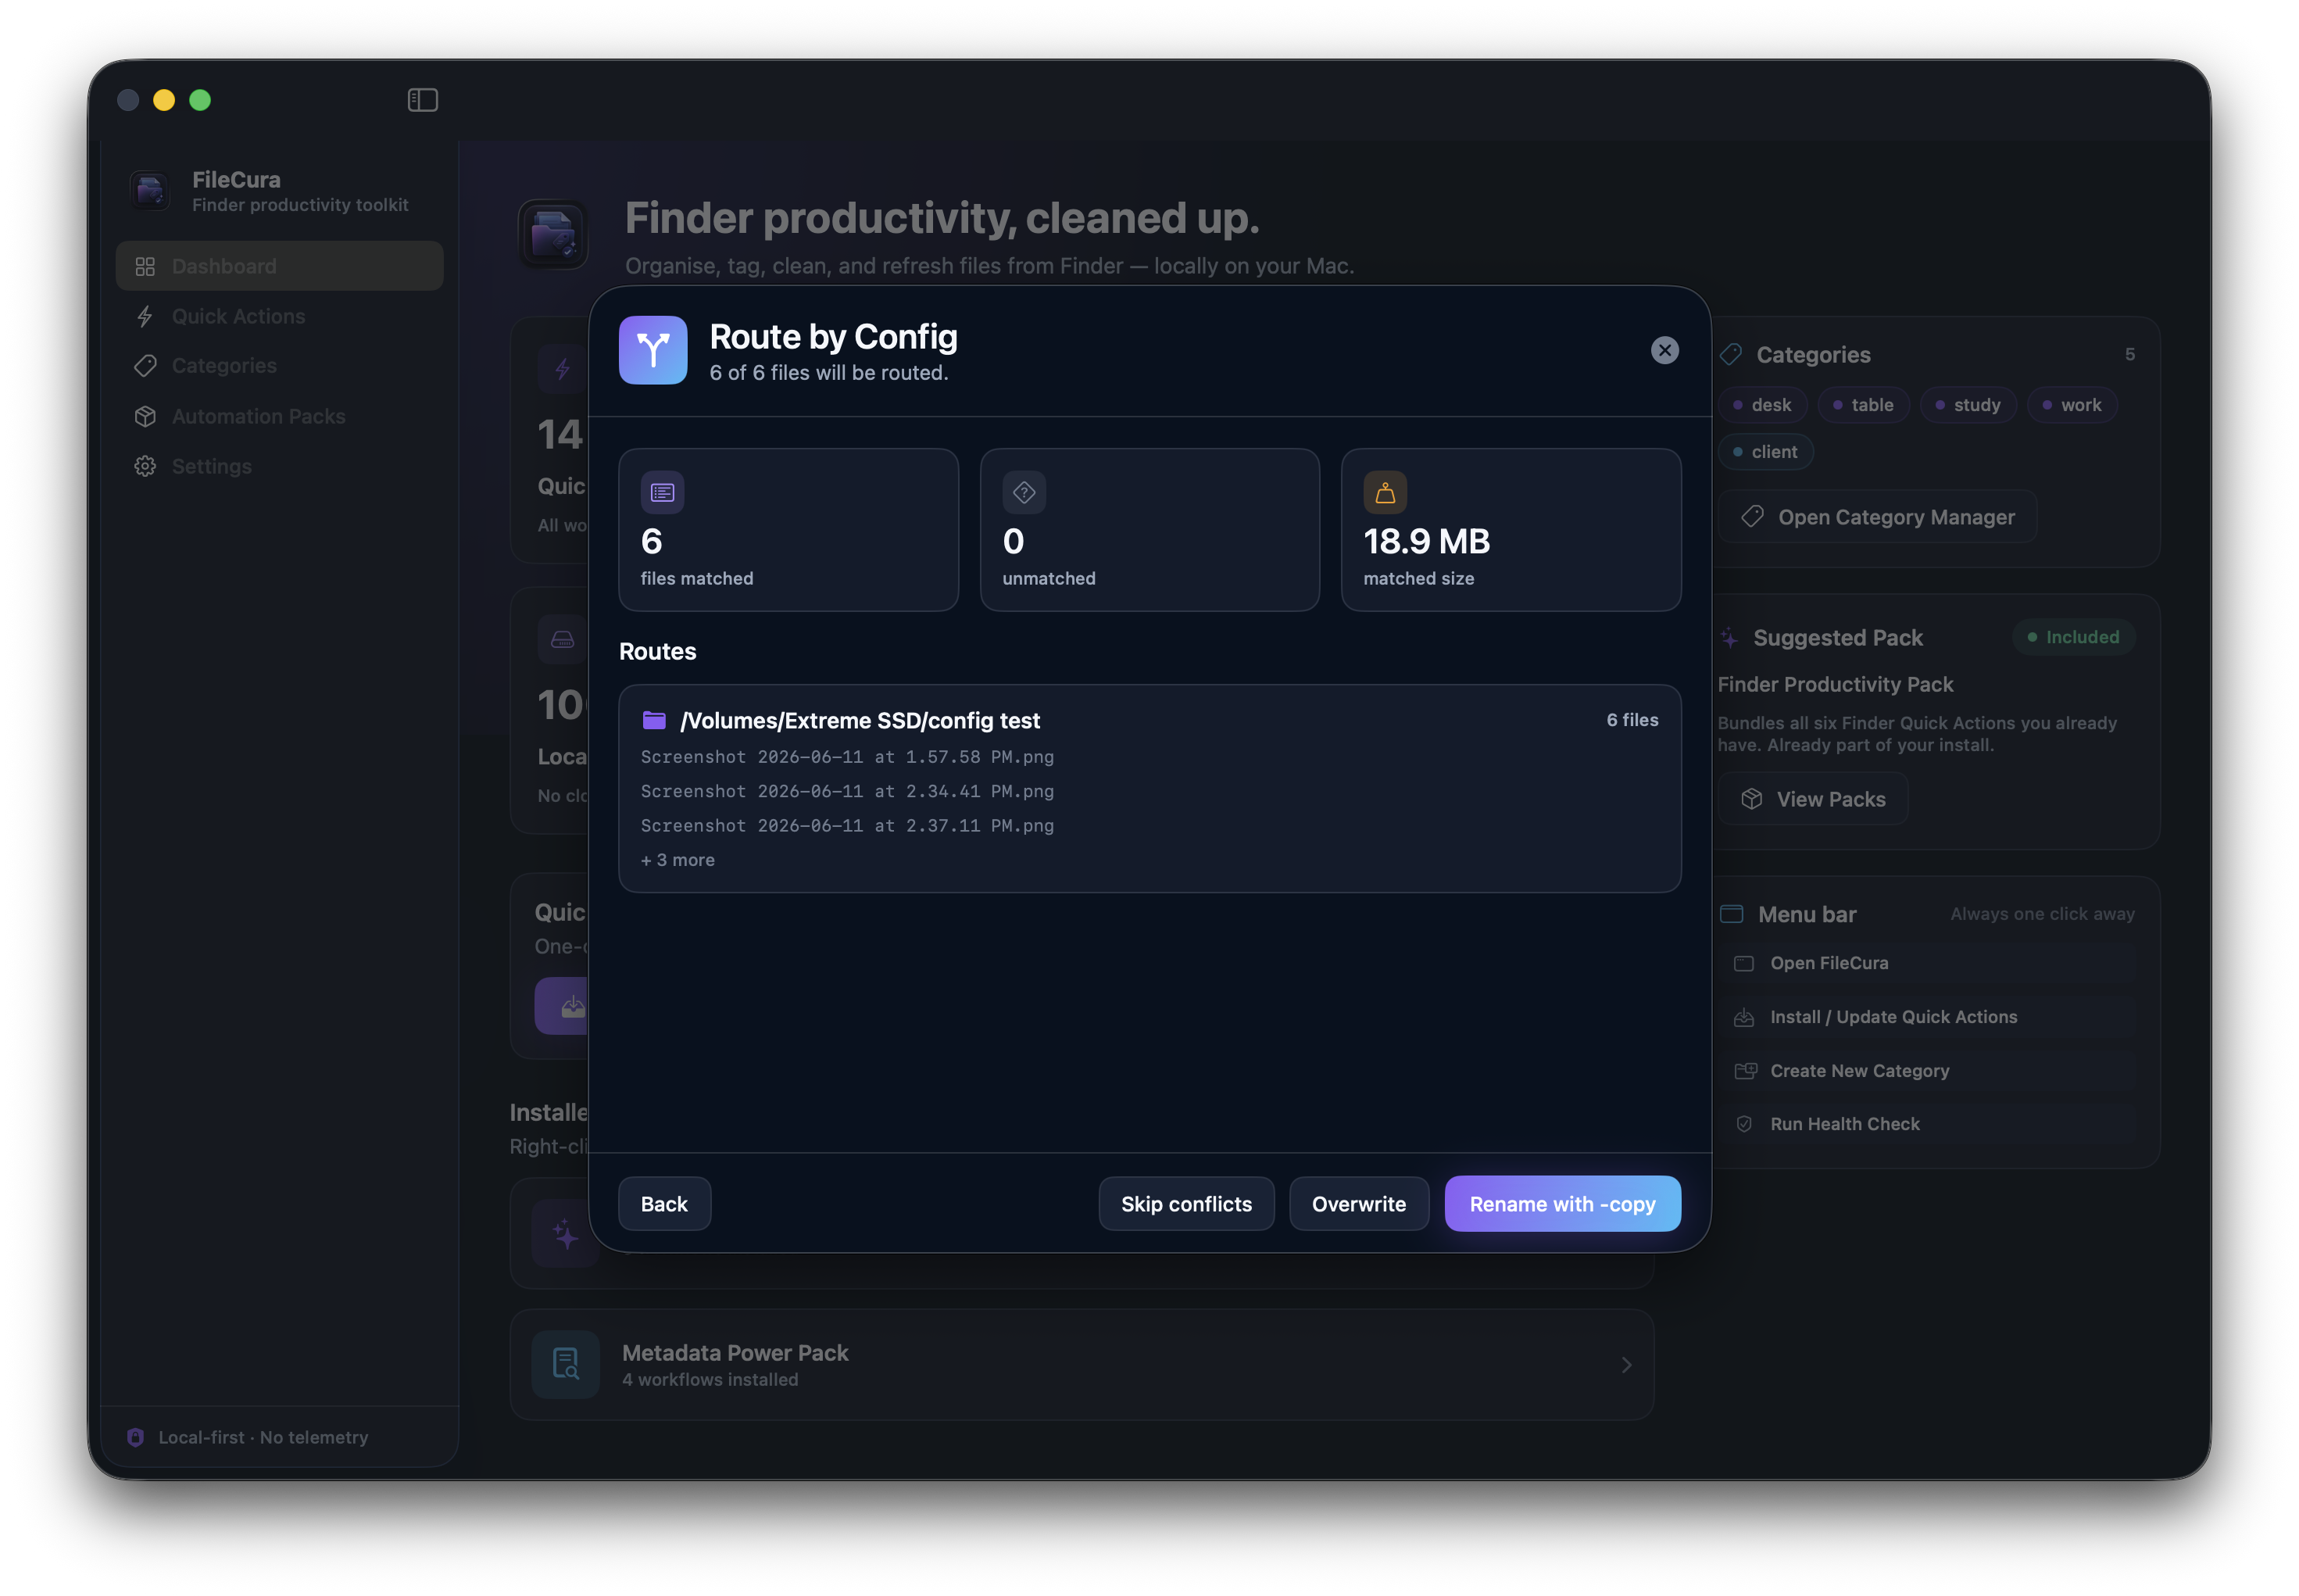The width and height of the screenshot is (2299, 1596).
Task: Click the Create New Category icon
Action: (1745, 1071)
